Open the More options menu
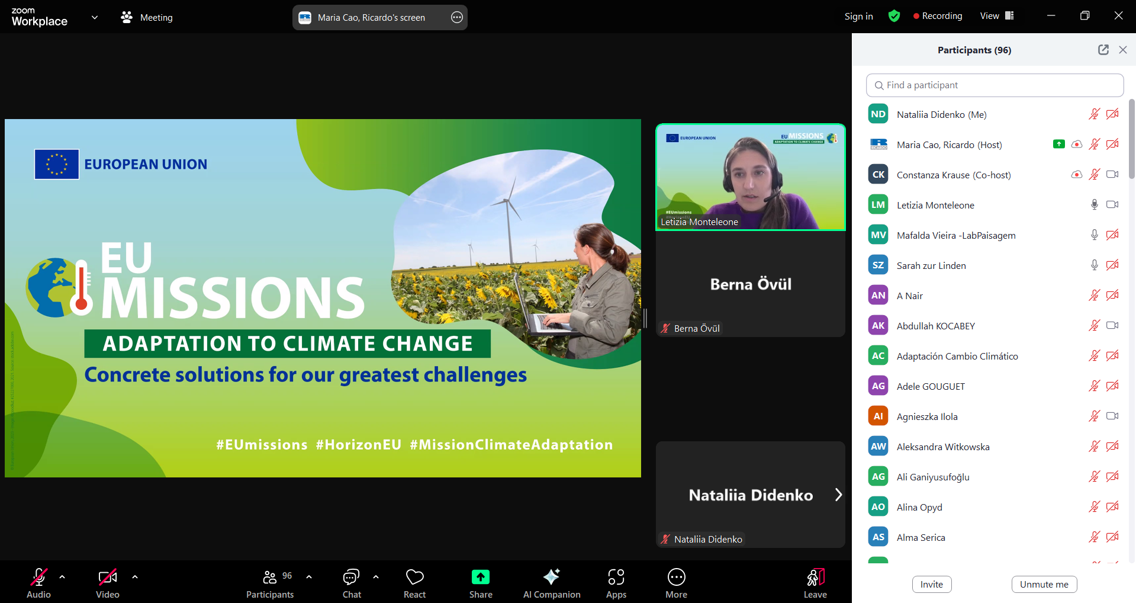1136x603 pixels. click(676, 583)
